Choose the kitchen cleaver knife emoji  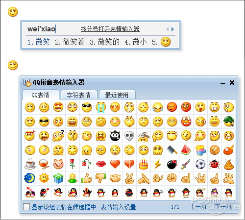[172, 150]
